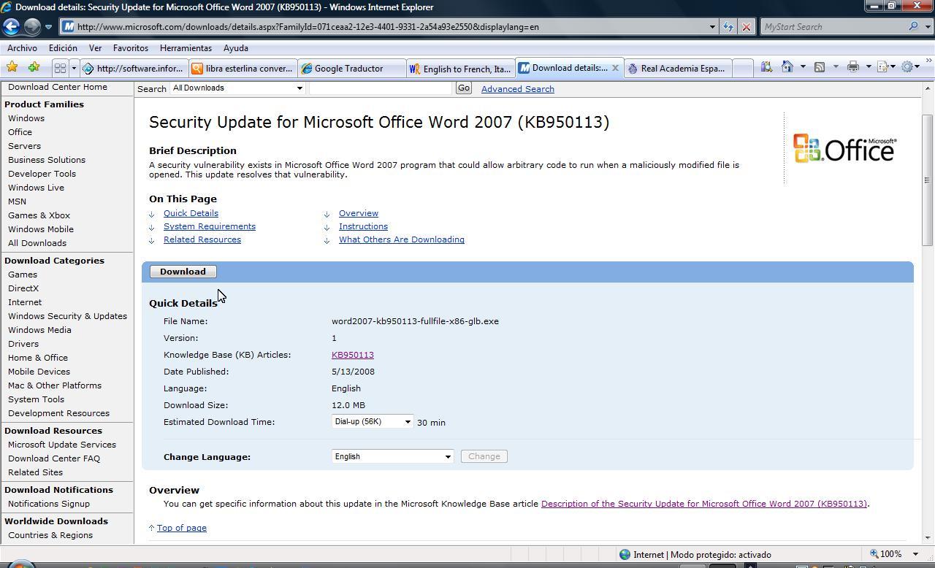Screen dimensions: 935x568
Task: Jump to the Overview anchor link
Action: [x=359, y=213]
